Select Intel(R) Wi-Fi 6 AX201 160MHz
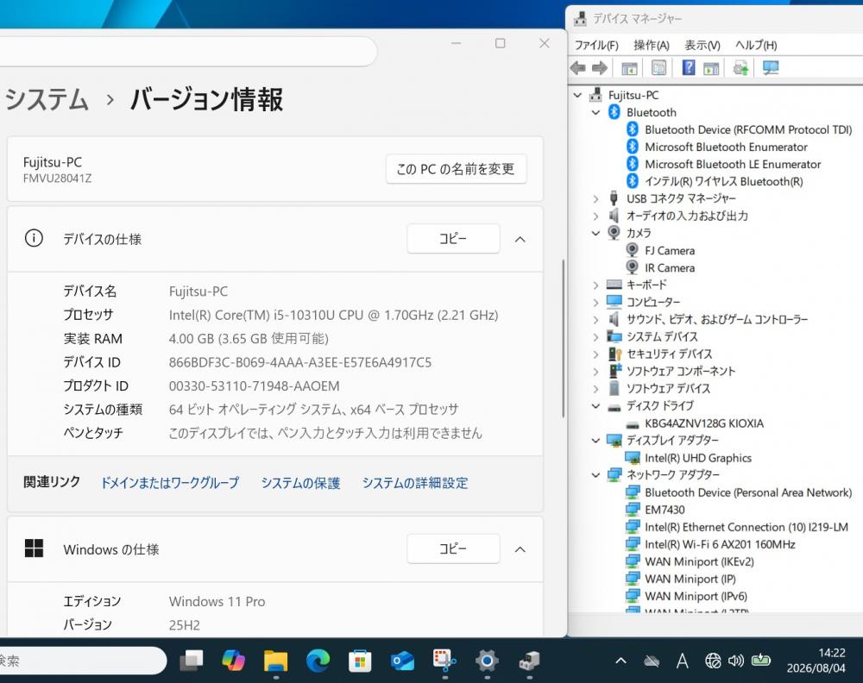 pyautogui.click(x=720, y=544)
